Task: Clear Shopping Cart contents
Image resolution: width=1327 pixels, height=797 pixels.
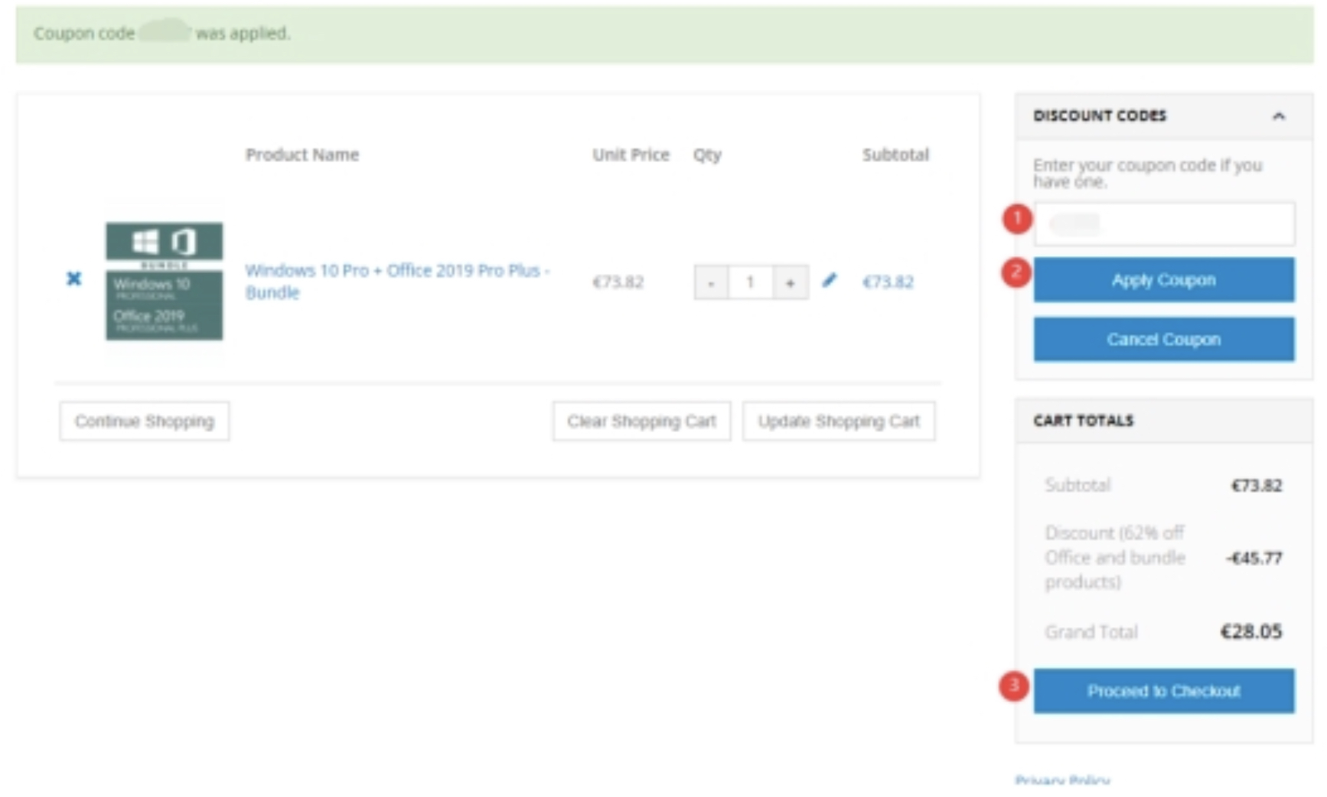Action: click(x=641, y=421)
